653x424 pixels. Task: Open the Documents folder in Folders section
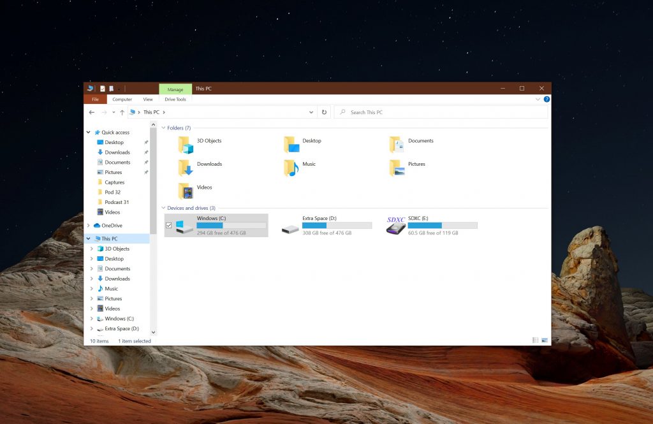pos(397,145)
